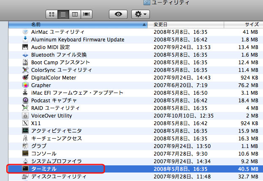The image size is (263, 181).
Task: Sort by the 名前 column header
Action: [x=78, y=25]
